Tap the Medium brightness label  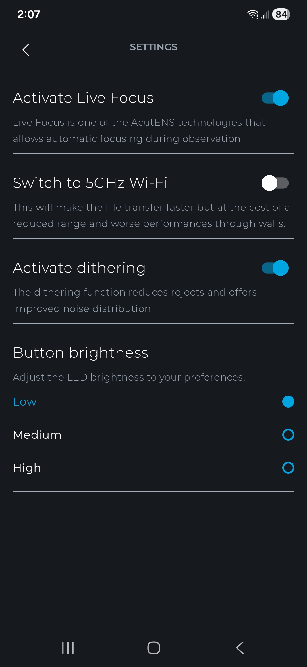pyautogui.click(x=37, y=435)
